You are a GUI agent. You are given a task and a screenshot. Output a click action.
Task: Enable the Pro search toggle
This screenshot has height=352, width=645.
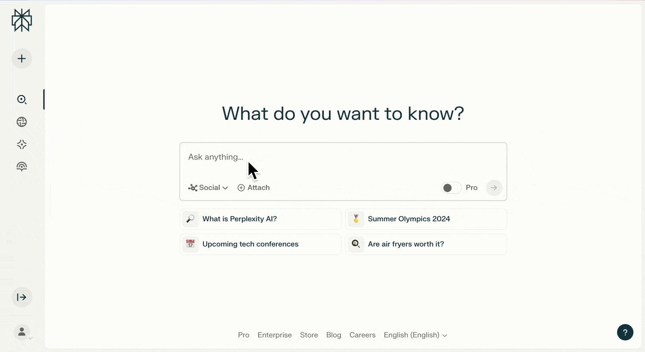coord(451,188)
